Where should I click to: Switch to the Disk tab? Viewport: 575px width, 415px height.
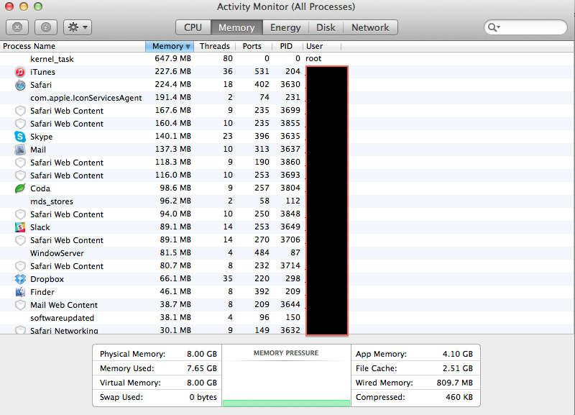pyautogui.click(x=326, y=27)
